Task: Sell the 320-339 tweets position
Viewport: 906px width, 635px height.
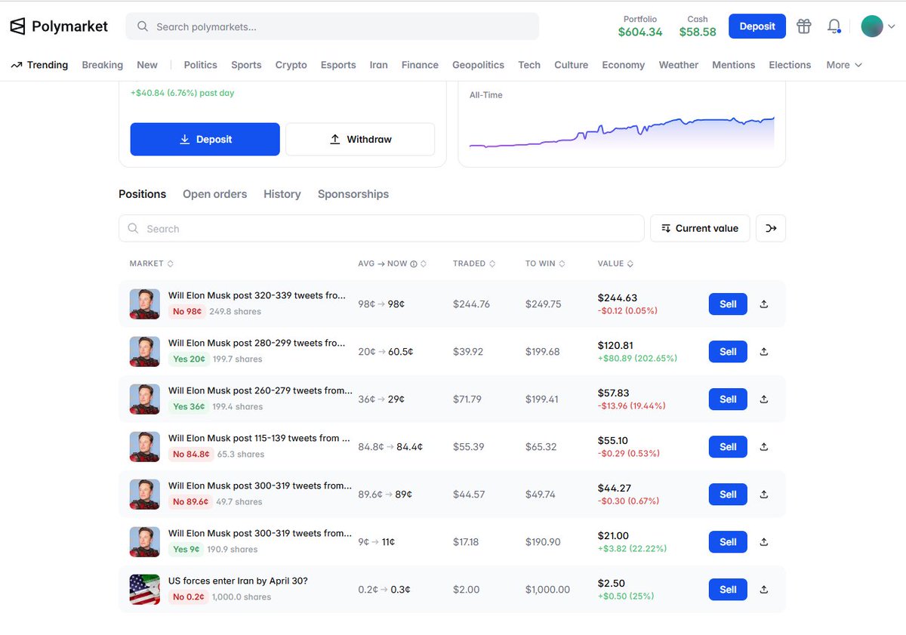Action: 728,304
